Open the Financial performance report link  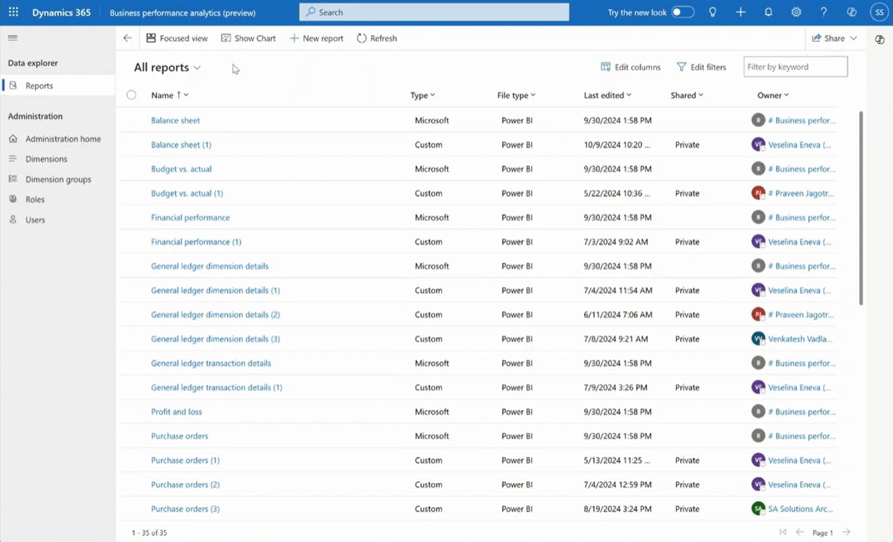pyautogui.click(x=190, y=218)
